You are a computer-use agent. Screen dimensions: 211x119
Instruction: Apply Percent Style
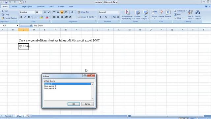(106, 17)
